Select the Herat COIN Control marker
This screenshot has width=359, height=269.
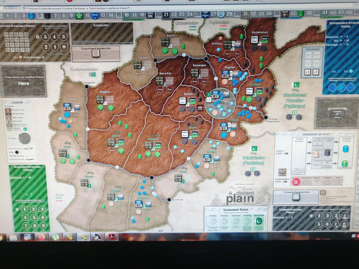coord(67,106)
